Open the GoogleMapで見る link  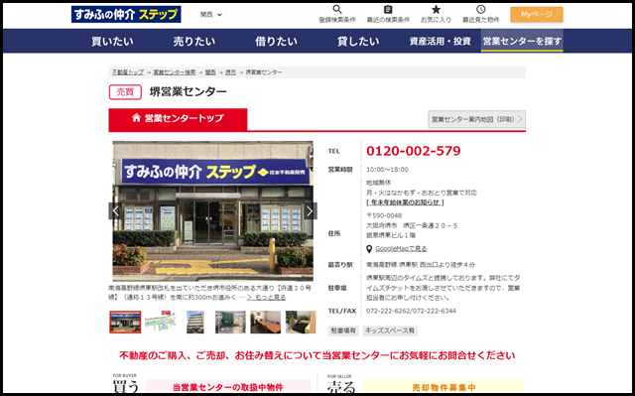click(x=401, y=248)
